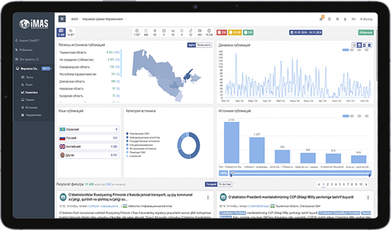
Task: Go to next results page arrow
Action: click(x=366, y=184)
